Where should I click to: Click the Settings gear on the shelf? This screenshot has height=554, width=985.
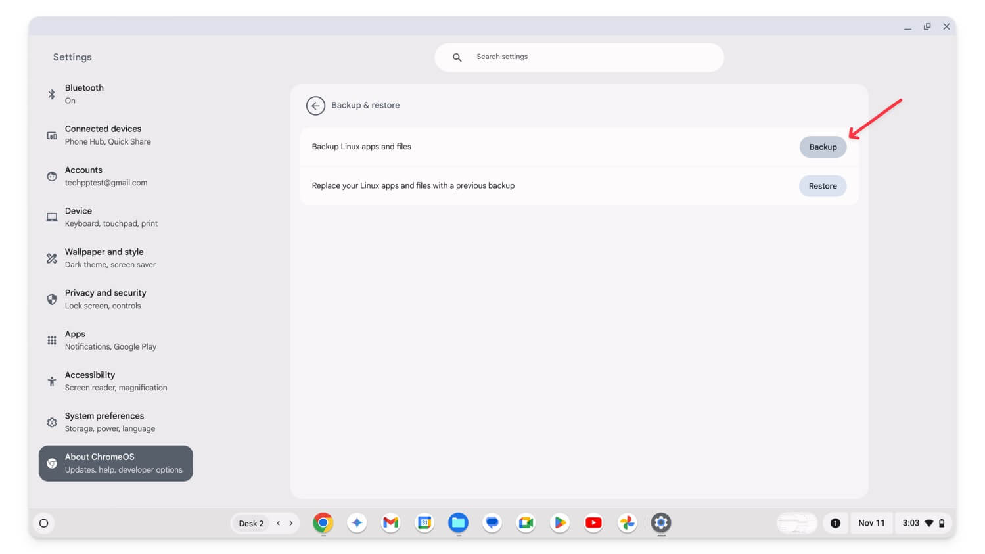pyautogui.click(x=661, y=523)
